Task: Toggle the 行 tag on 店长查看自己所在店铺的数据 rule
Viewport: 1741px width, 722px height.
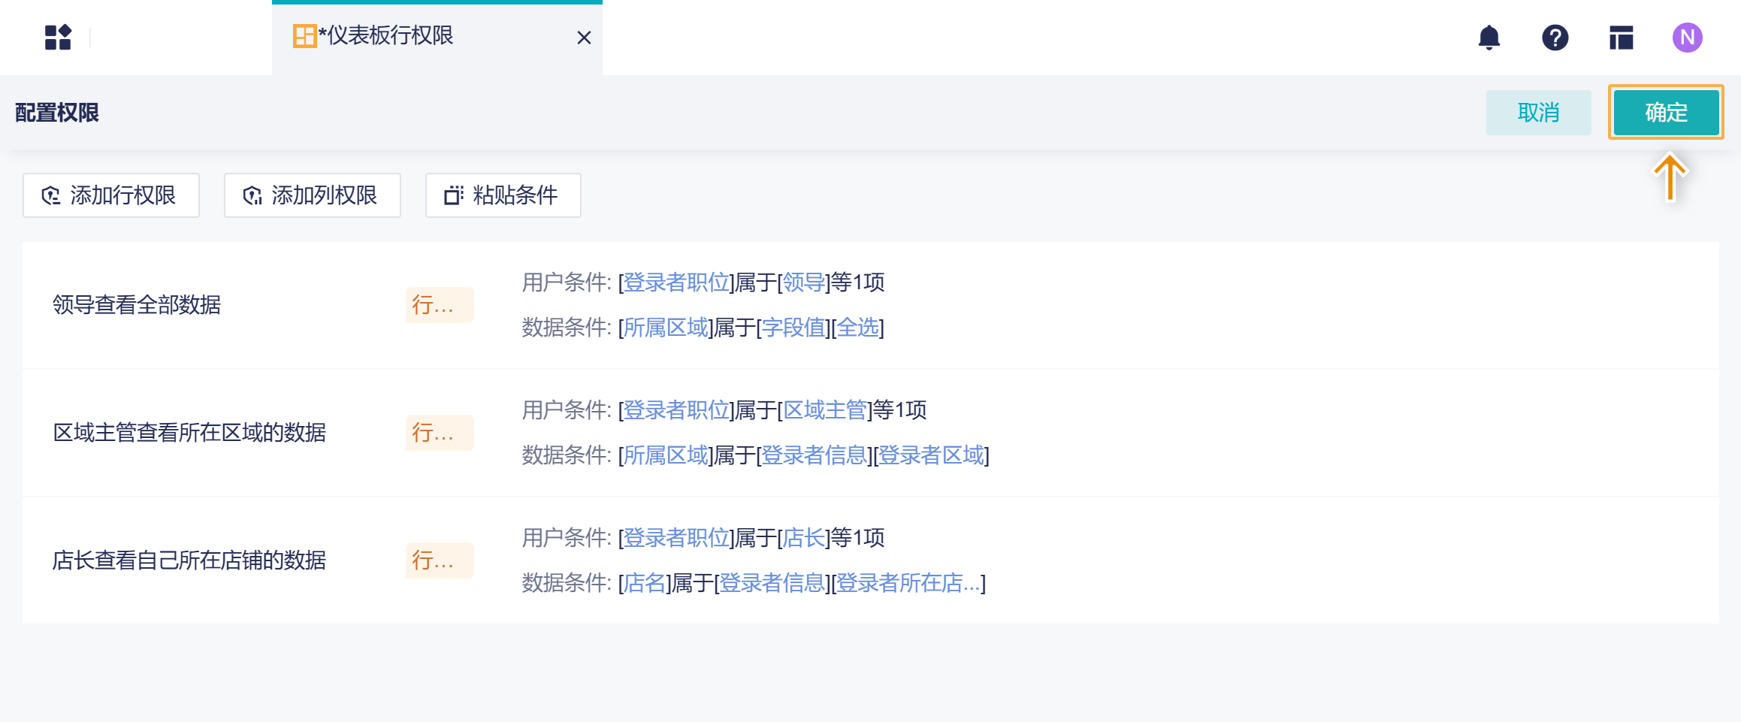Action: pyautogui.click(x=439, y=560)
